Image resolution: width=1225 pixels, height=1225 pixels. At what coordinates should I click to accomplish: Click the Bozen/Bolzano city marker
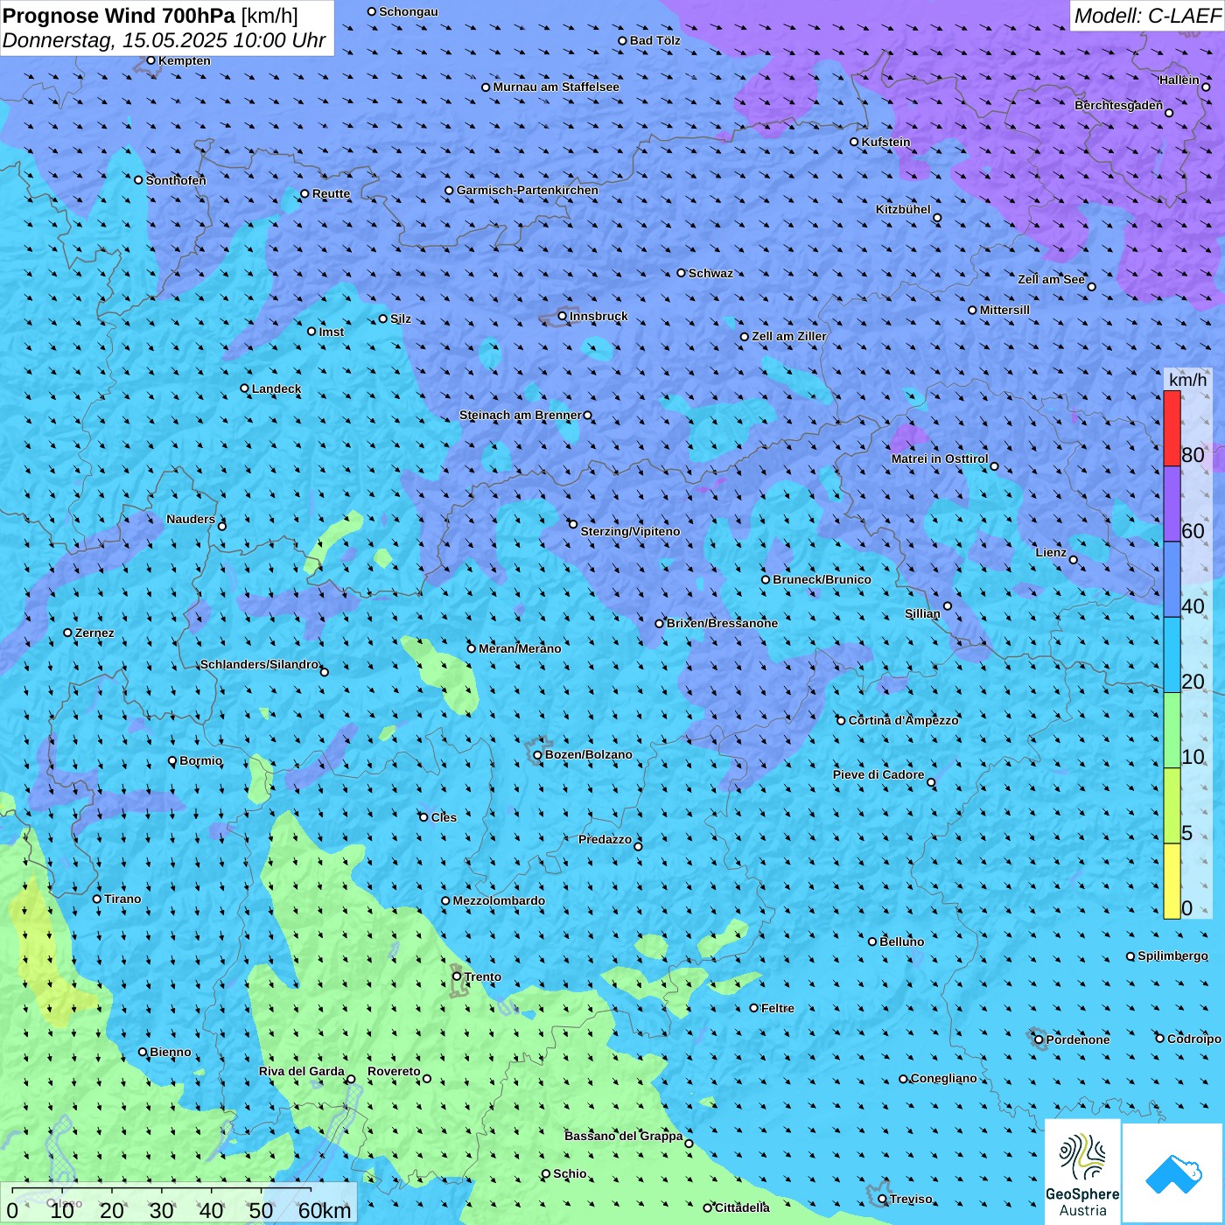(x=538, y=755)
